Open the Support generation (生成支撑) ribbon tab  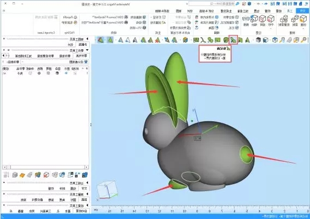(226, 11)
